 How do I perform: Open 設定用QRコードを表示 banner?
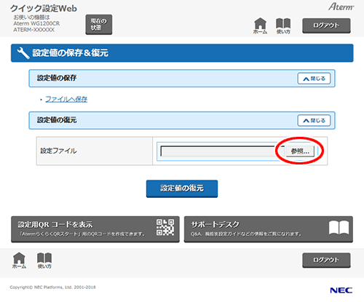[95, 229]
